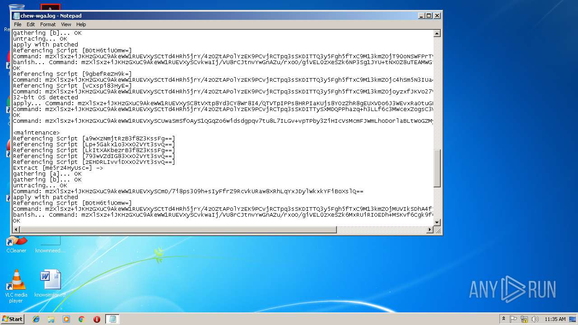Open the Format menu
578x325 pixels.
[x=48, y=24]
